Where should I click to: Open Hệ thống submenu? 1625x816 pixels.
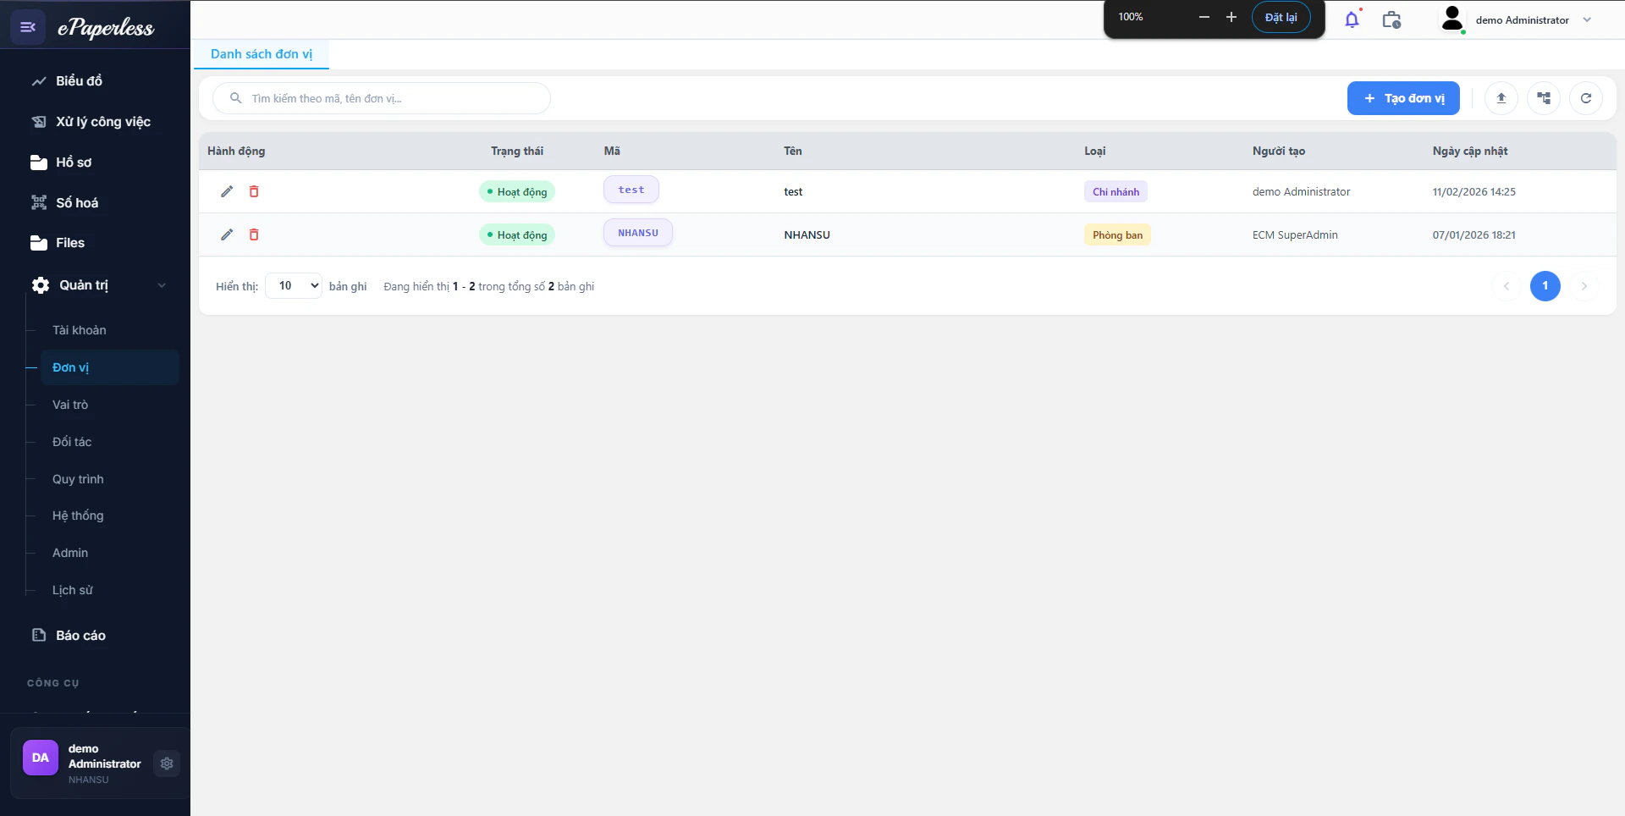pyautogui.click(x=78, y=516)
